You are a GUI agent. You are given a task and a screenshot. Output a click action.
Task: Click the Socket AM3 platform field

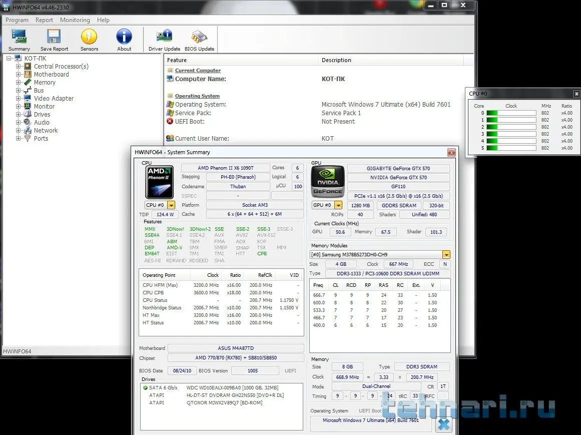pyautogui.click(x=255, y=205)
